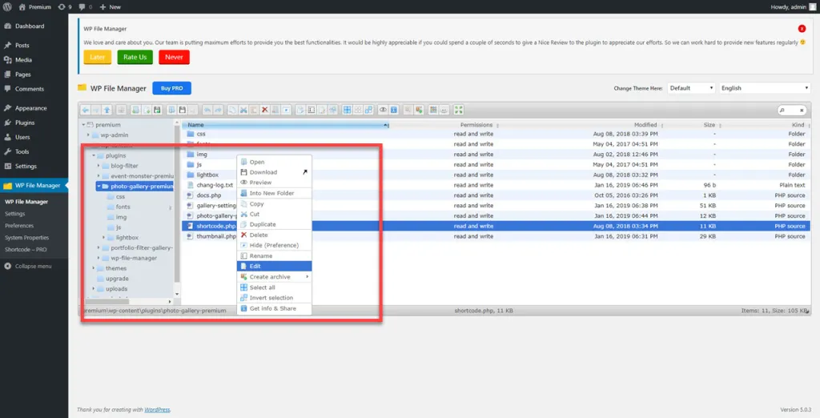Open the WordPress link in footer
Viewport: 820px width, 418px height.
point(157,410)
